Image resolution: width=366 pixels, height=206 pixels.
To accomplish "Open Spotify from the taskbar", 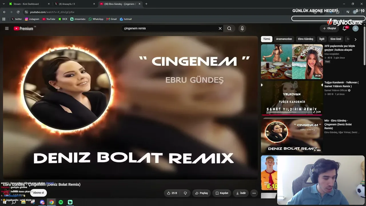I will click(61, 202).
